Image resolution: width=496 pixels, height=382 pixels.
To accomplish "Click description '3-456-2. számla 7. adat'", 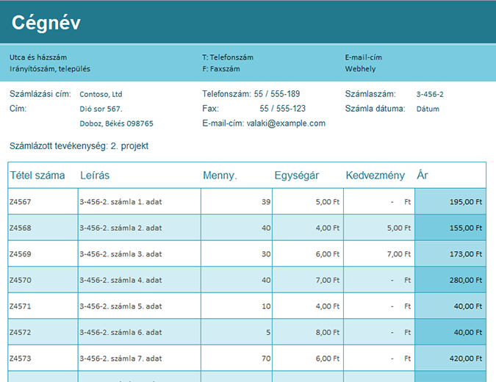I will pyautogui.click(x=121, y=358).
